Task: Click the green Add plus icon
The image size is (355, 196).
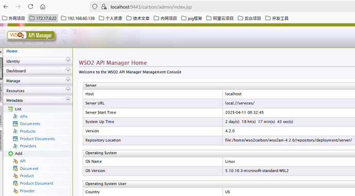Action: coord(11,153)
